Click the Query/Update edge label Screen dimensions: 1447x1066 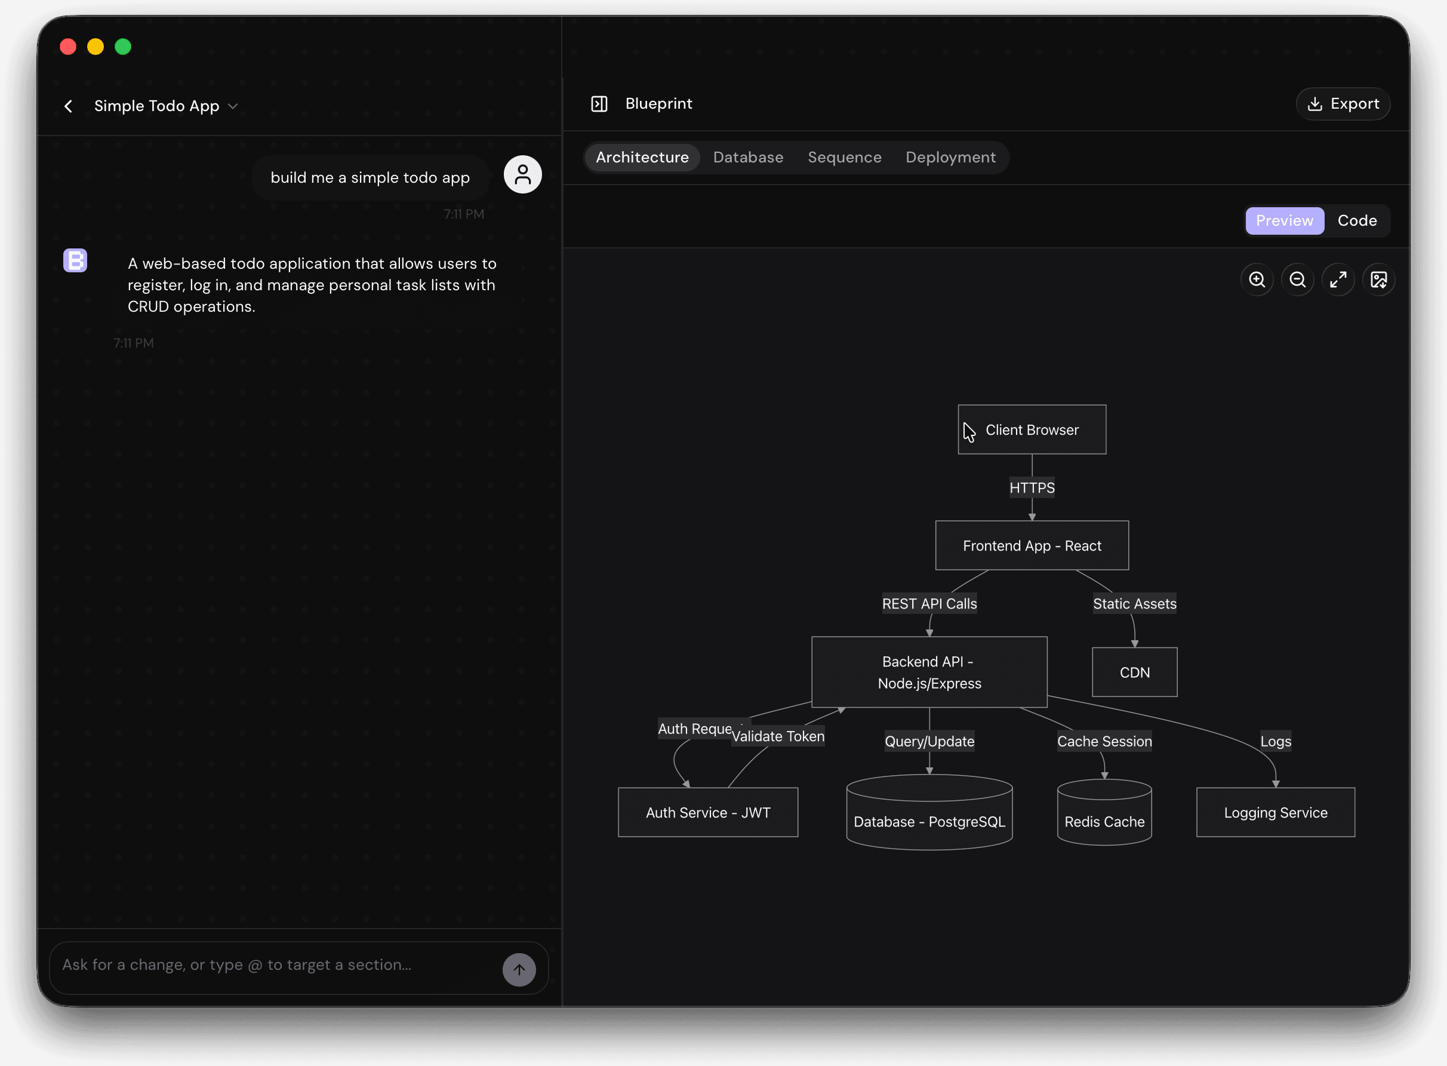coord(929,742)
